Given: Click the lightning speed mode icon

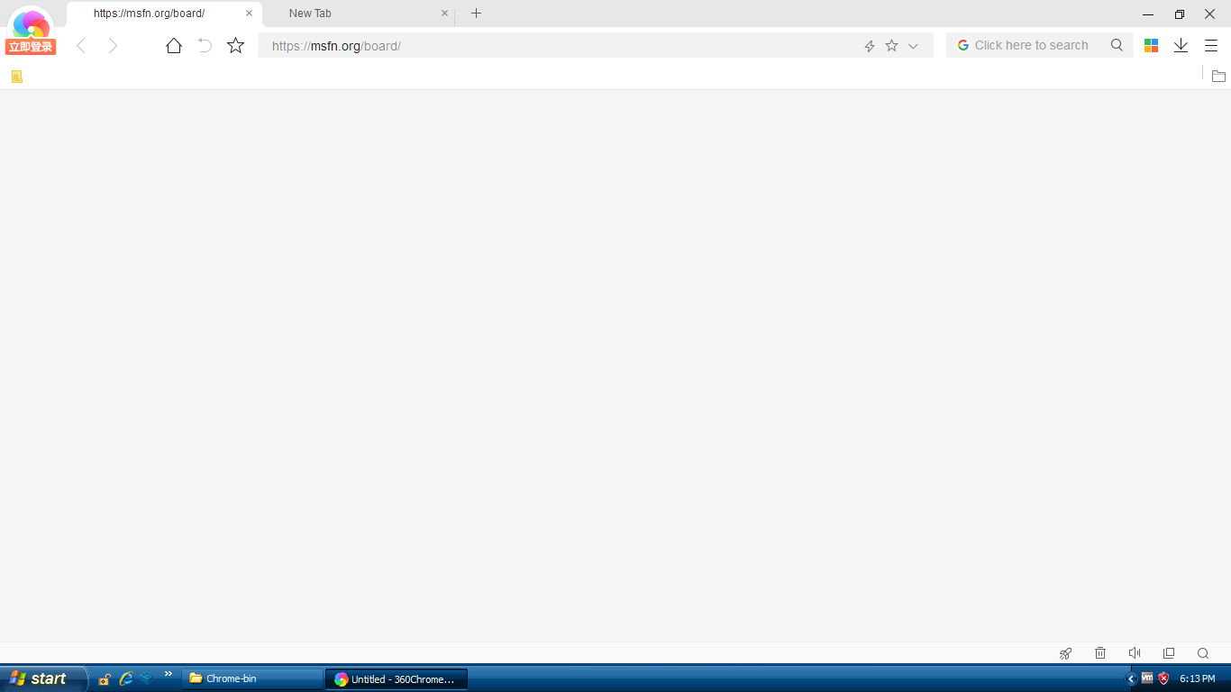Looking at the screenshot, I should coord(870,46).
